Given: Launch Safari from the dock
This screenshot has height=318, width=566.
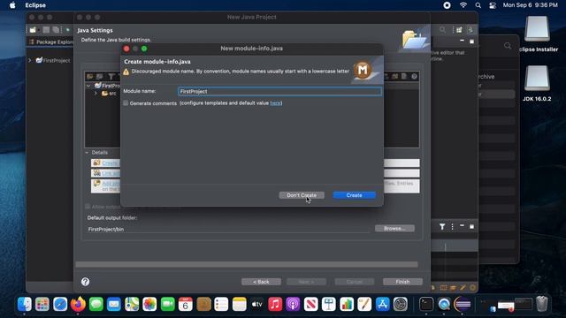Looking at the screenshot, I should pos(60,304).
